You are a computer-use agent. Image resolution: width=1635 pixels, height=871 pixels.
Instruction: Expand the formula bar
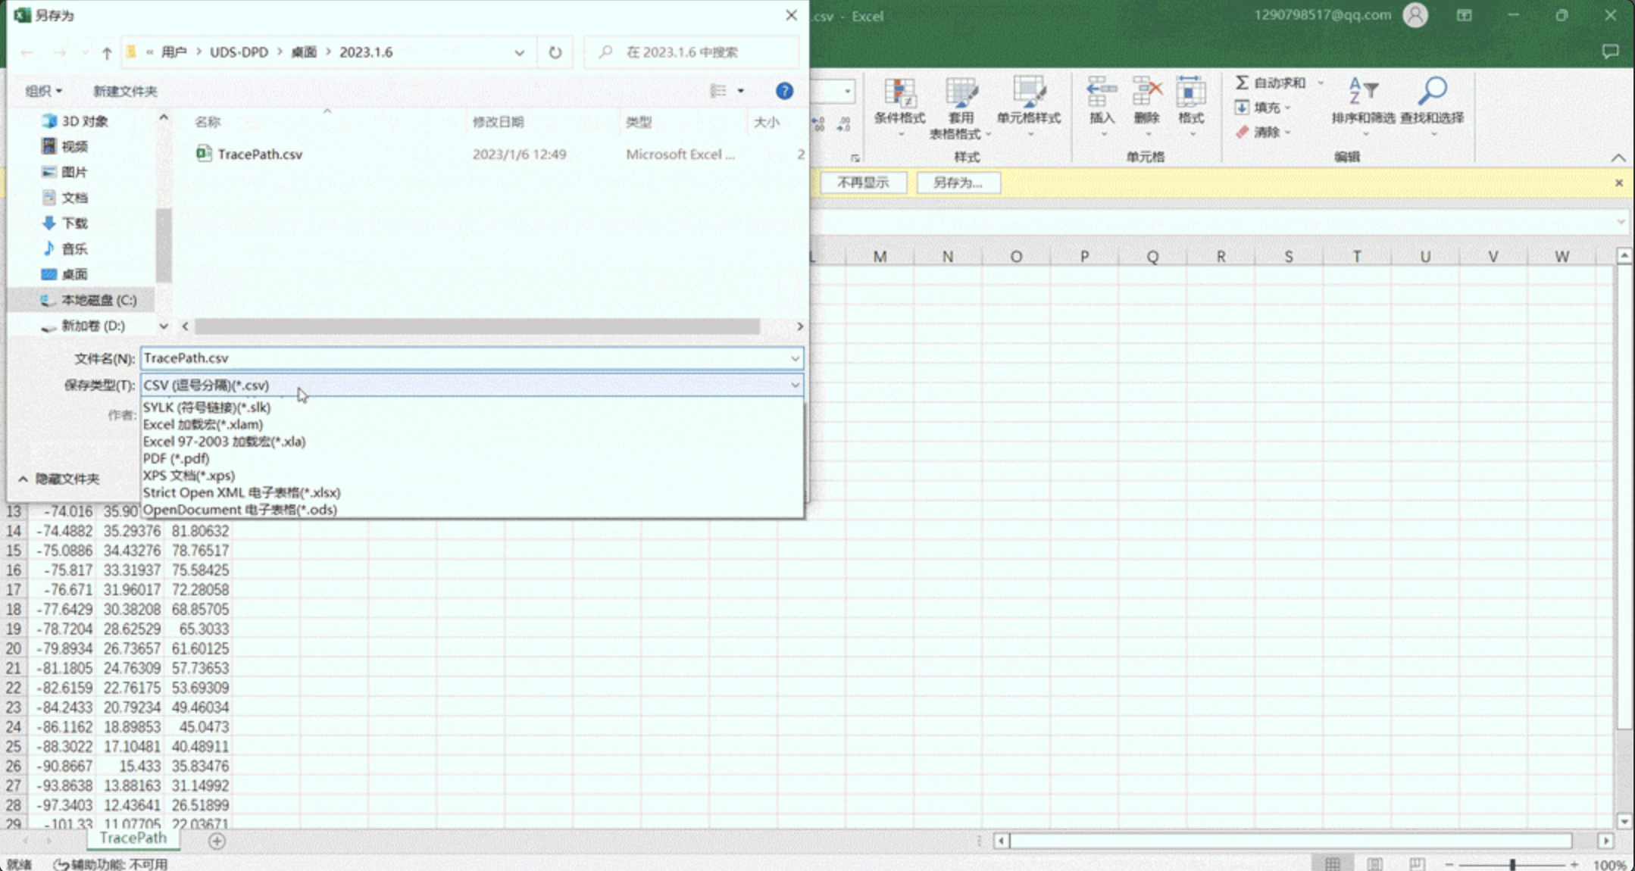pos(1620,222)
